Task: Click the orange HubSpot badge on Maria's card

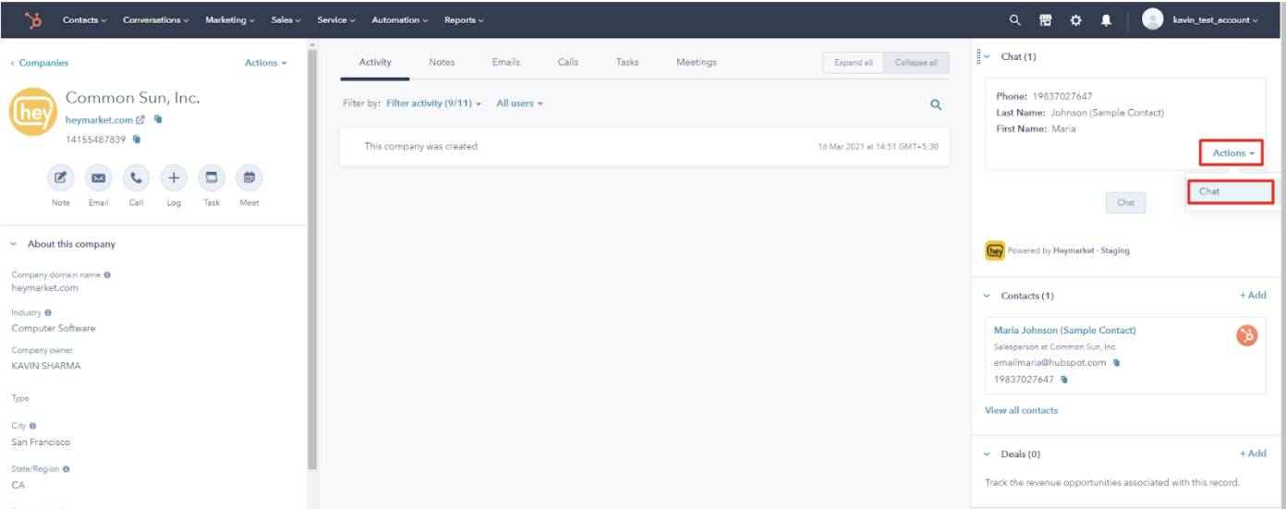Action: click(x=1247, y=336)
